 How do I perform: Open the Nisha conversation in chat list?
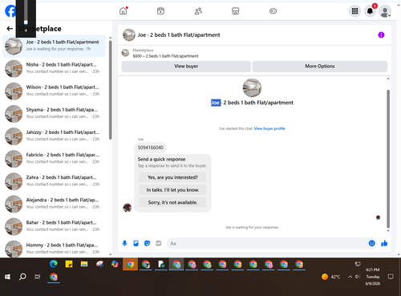tap(54, 68)
